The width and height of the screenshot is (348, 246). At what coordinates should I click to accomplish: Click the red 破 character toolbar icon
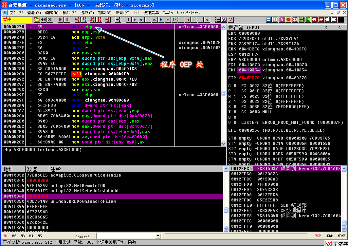click(328, 20)
